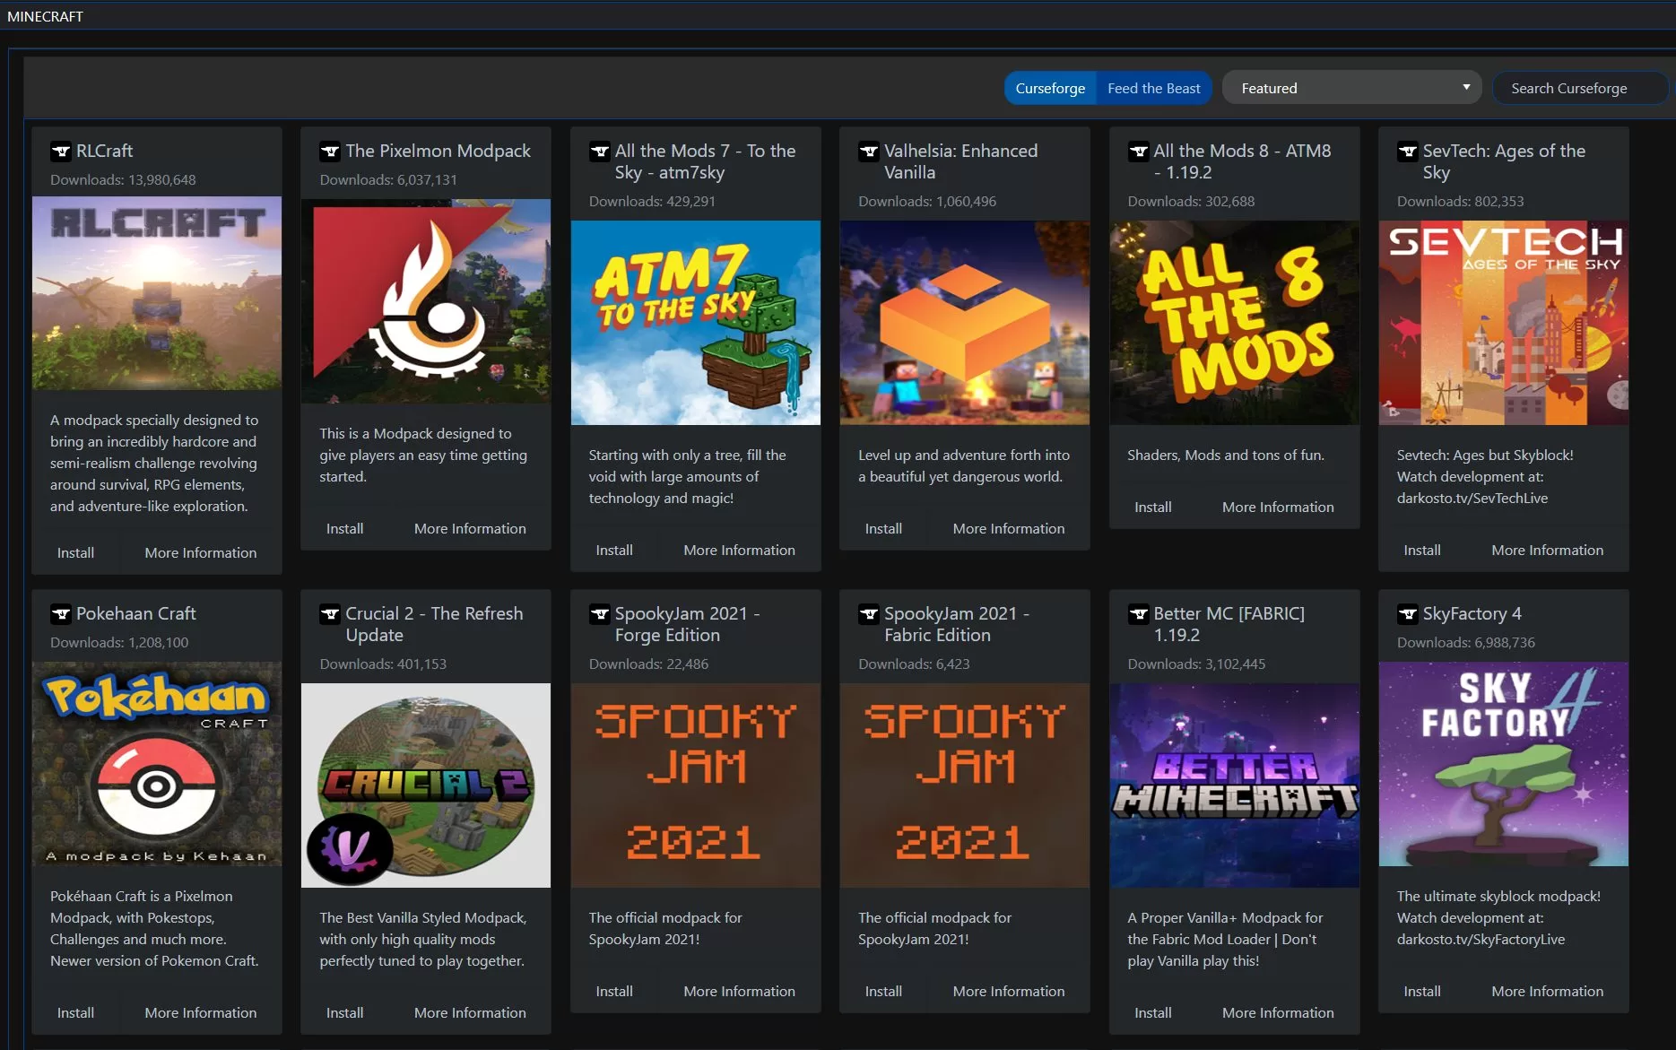
Task: Open More Information for Pokehaan Craft
Action: click(x=201, y=1013)
